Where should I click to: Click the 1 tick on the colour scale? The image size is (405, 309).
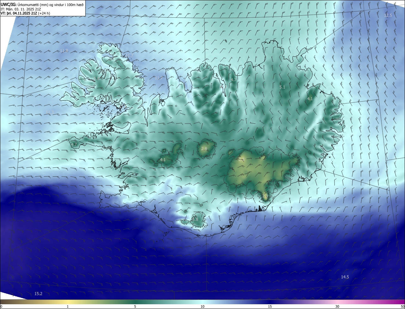pos(68,306)
